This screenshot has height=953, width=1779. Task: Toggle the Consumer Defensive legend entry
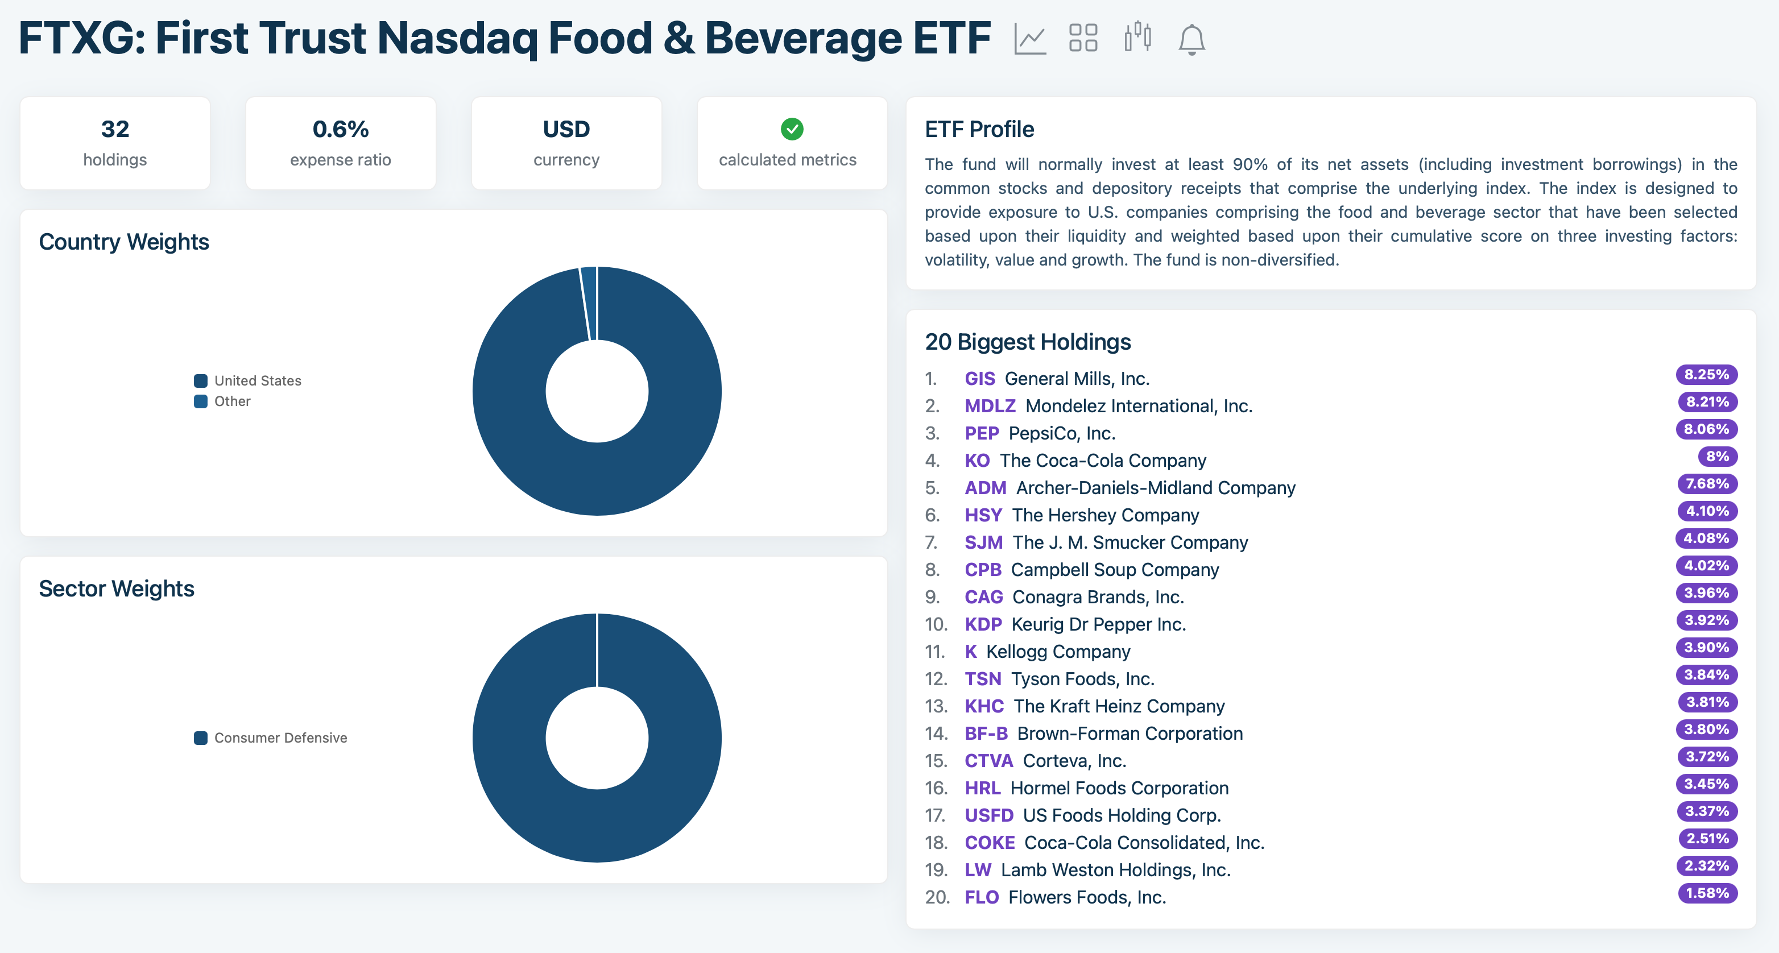(x=271, y=737)
